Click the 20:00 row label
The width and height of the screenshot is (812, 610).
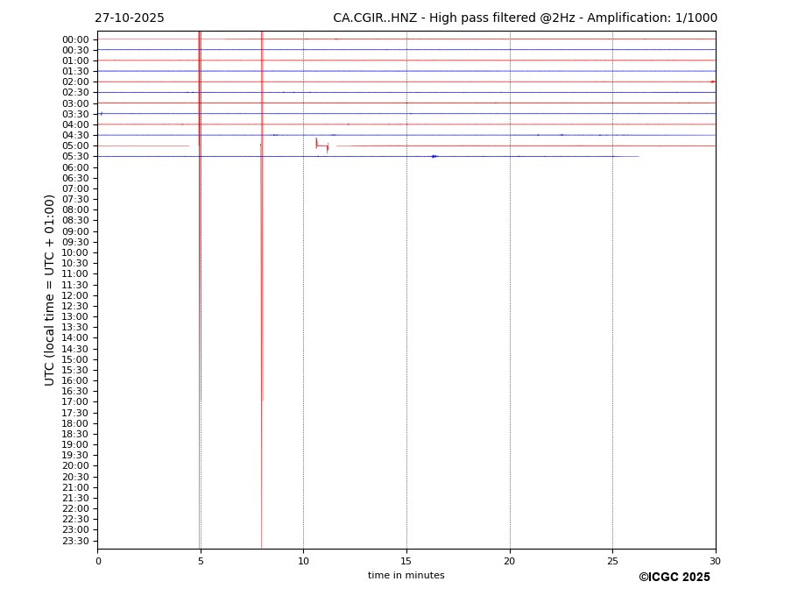pyautogui.click(x=75, y=466)
